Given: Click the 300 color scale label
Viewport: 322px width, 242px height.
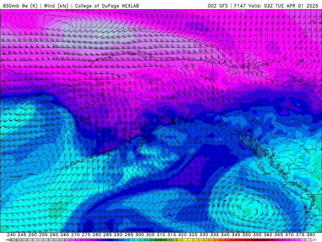Looking at the screenshot, I should (x=139, y=235).
